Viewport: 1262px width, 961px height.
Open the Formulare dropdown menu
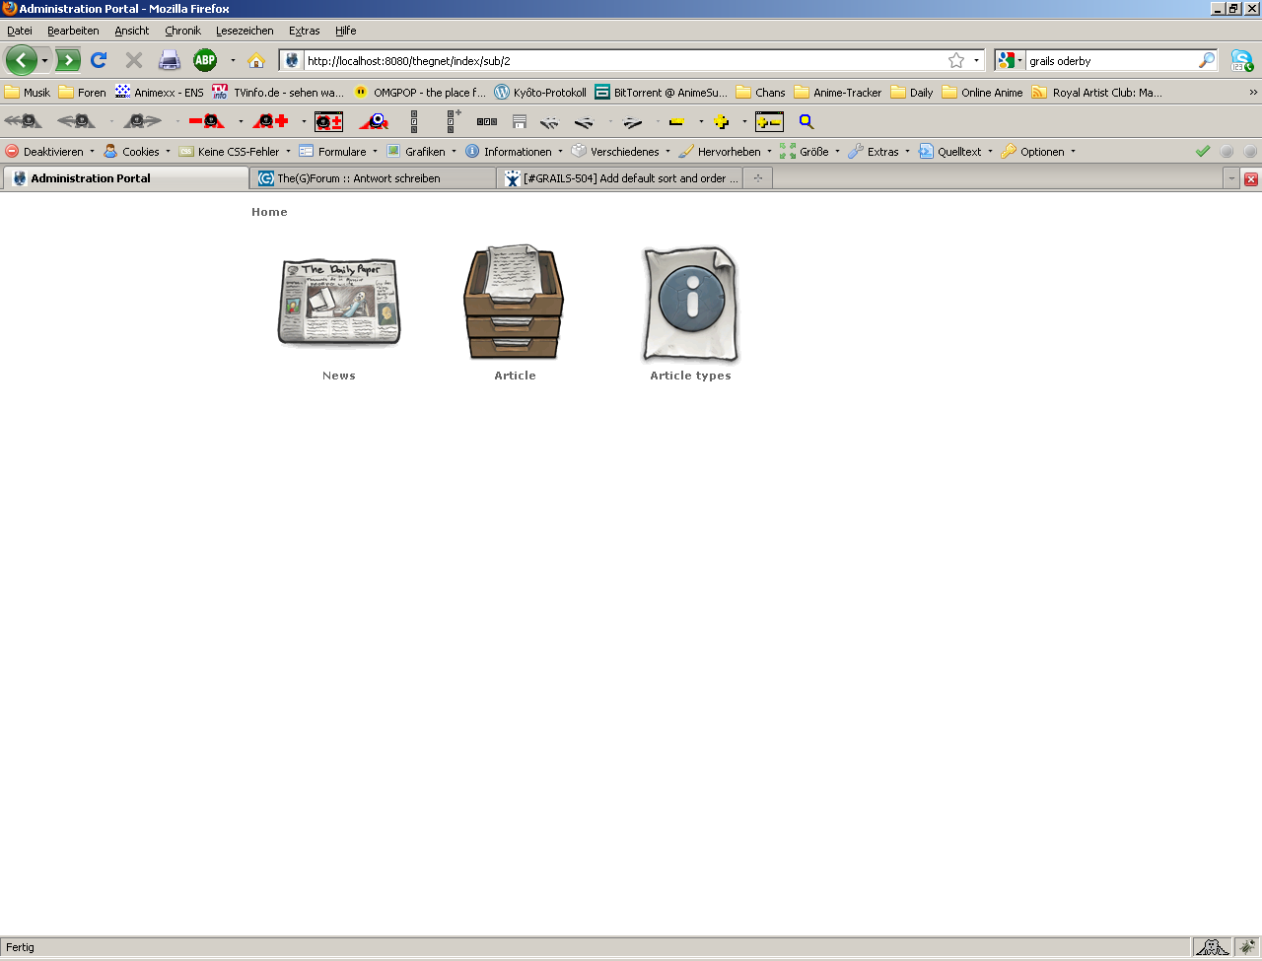pos(341,152)
